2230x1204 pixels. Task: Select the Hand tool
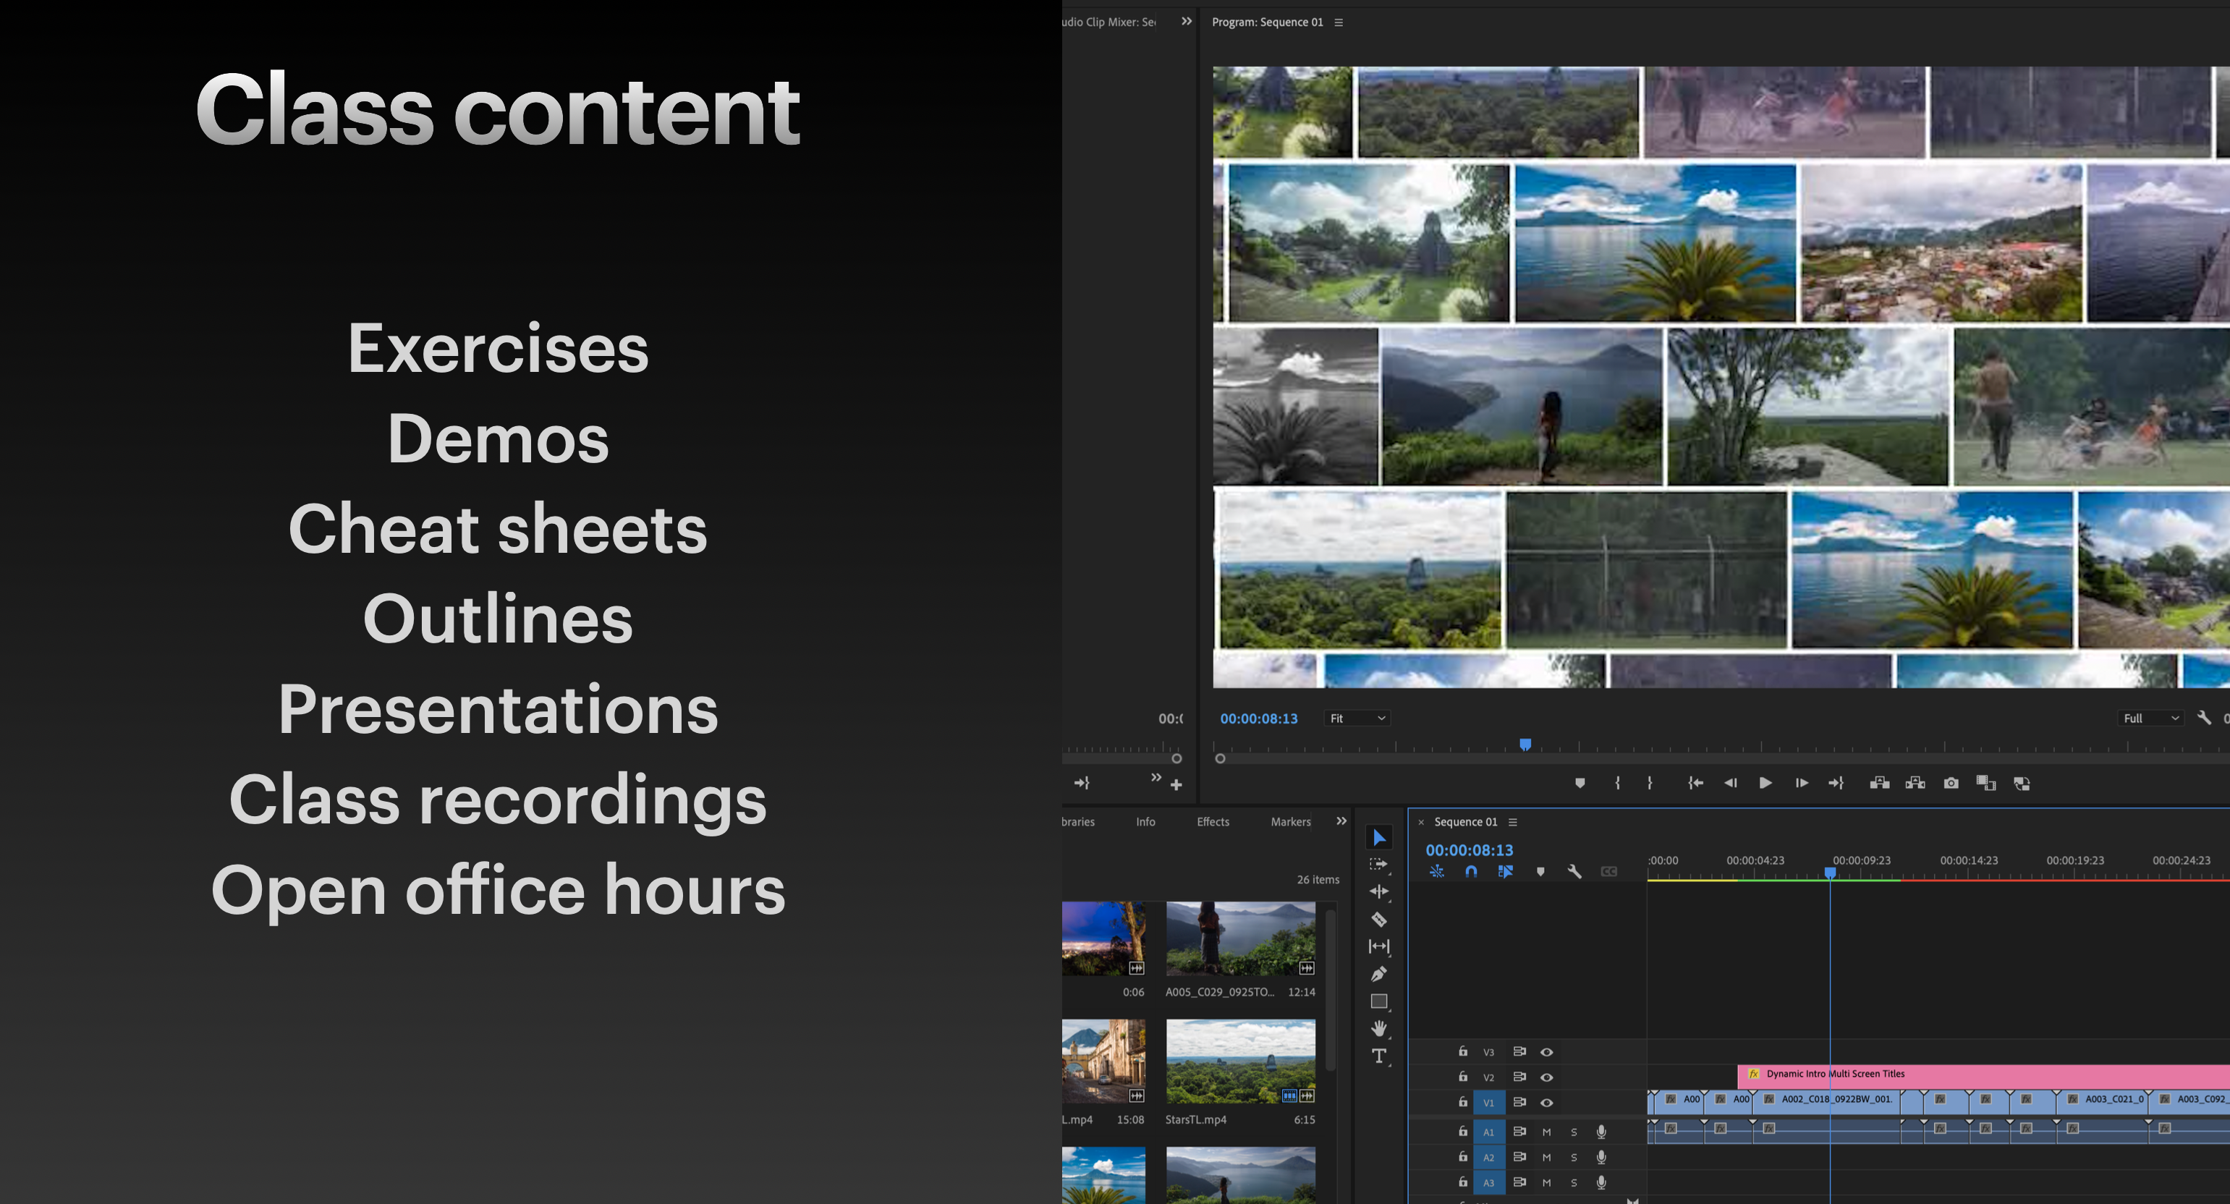(1379, 1028)
